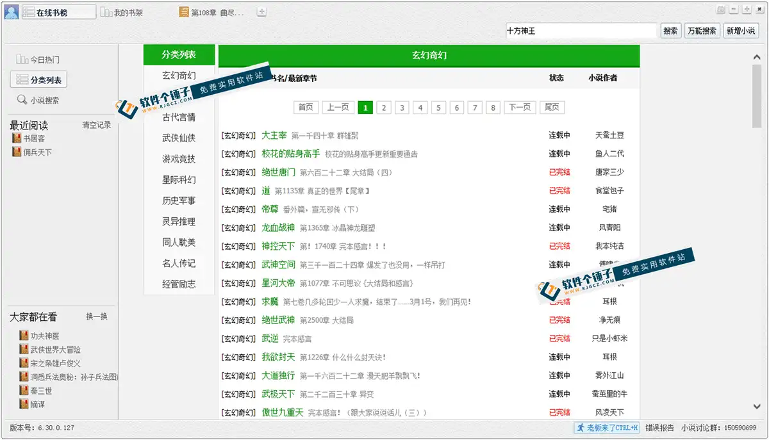This screenshot has height=440, width=769.
Task: Click the 小说搜索 magnifier item
Action: click(38, 100)
